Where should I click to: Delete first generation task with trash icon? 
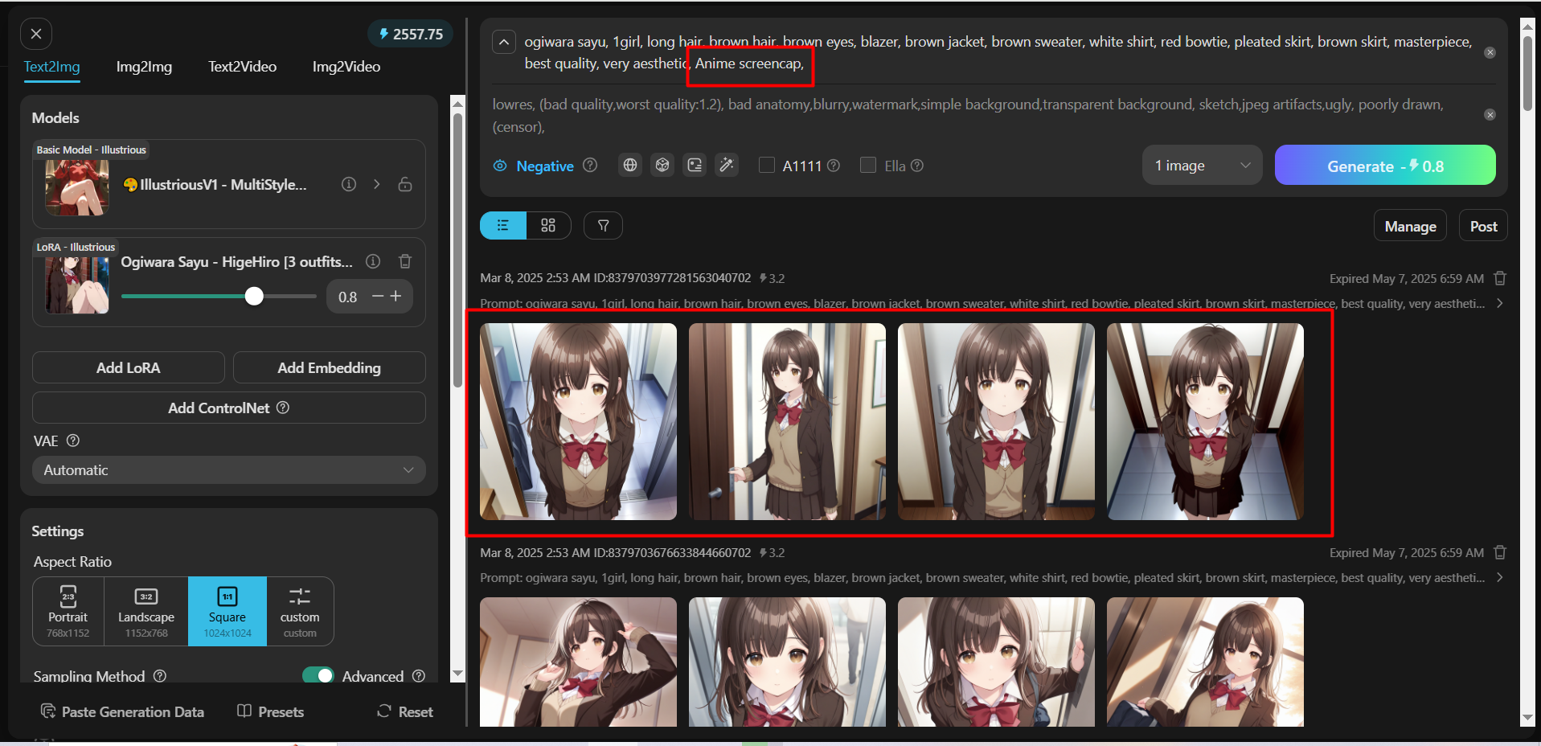pyautogui.click(x=1500, y=278)
